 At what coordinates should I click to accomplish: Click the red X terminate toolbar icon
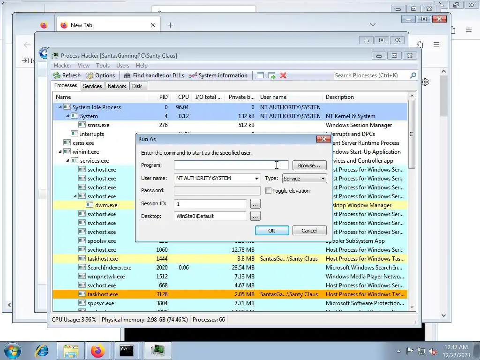coord(283,75)
